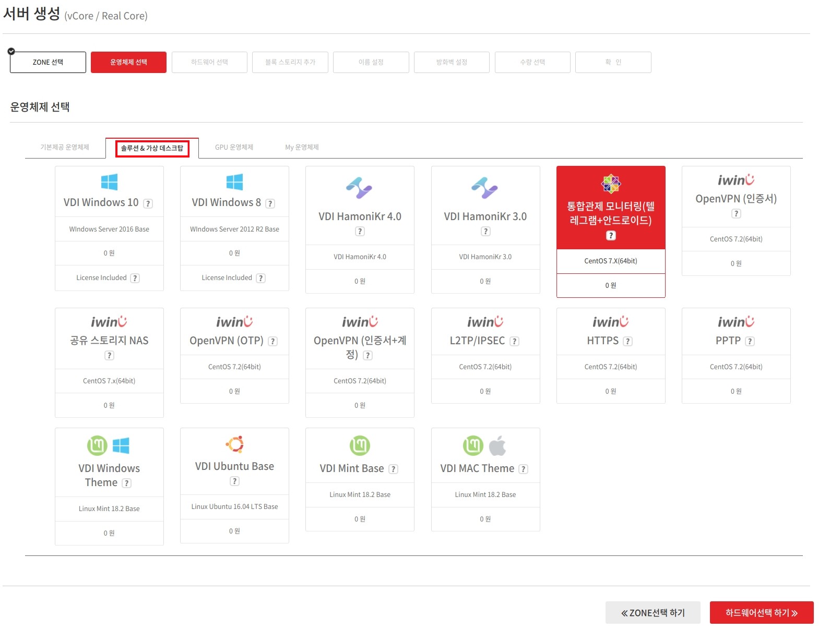Open help icon next to VDI Windows Theme
This screenshot has height=630, width=830.
(x=126, y=483)
